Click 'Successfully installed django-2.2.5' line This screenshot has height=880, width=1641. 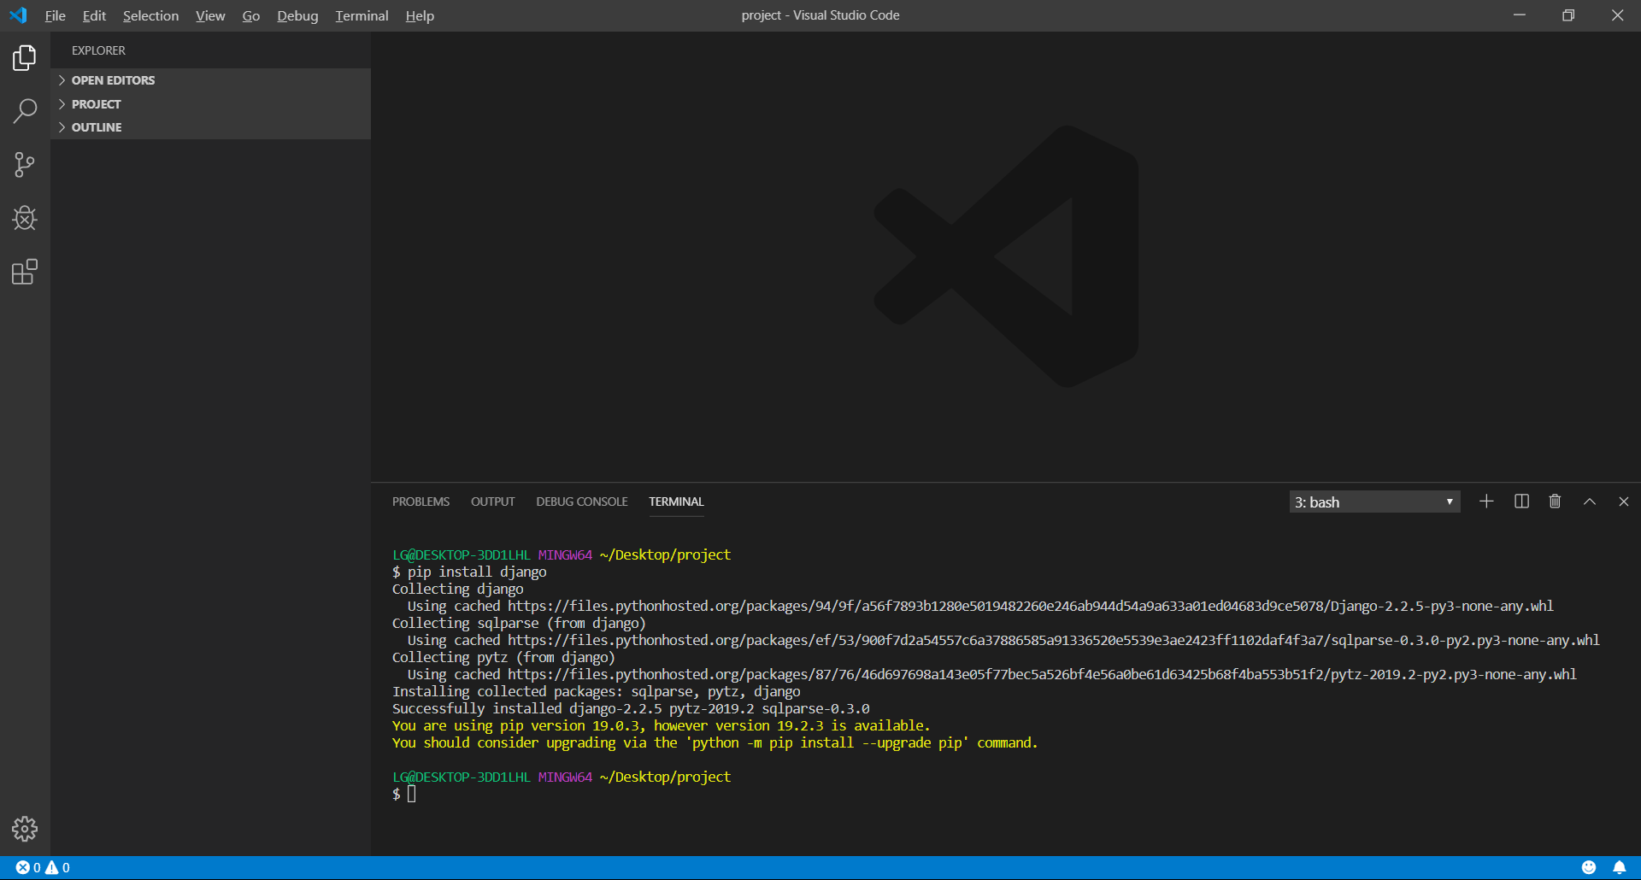pos(631,708)
